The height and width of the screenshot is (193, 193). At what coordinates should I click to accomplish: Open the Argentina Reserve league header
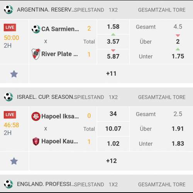(x=96, y=10)
